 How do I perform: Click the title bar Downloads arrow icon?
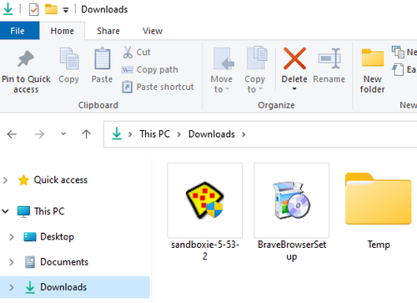[x=8, y=9]
